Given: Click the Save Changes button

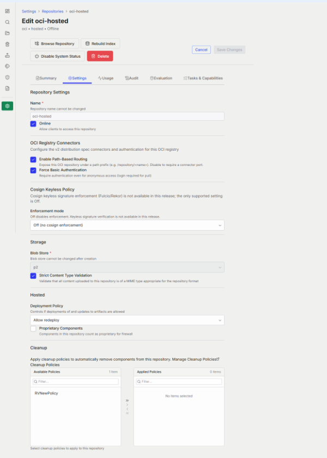Looking at the screenshot, I should [229, 49].
